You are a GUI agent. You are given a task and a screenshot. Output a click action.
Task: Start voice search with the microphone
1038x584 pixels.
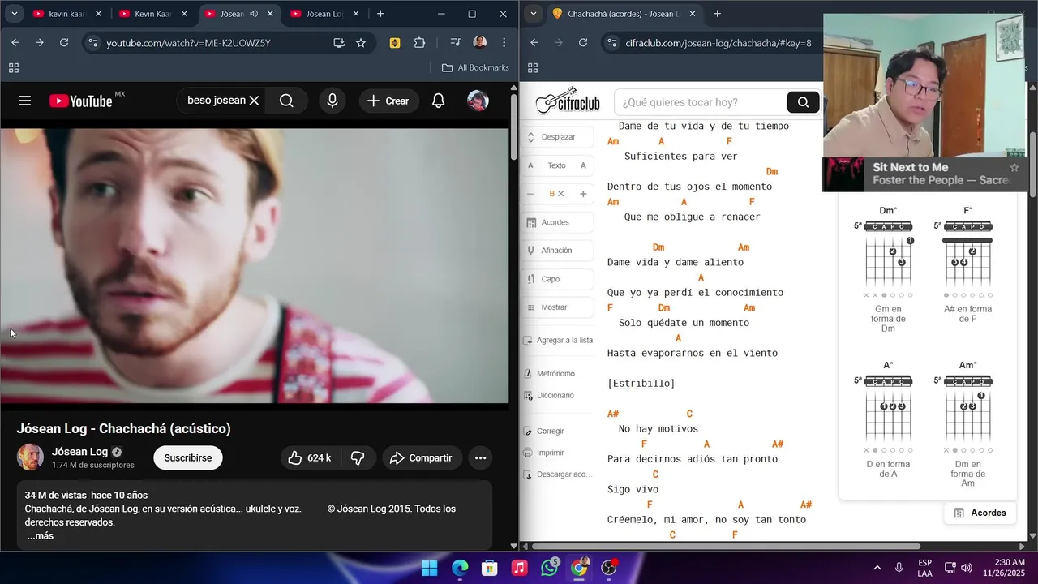click(332, 101)
